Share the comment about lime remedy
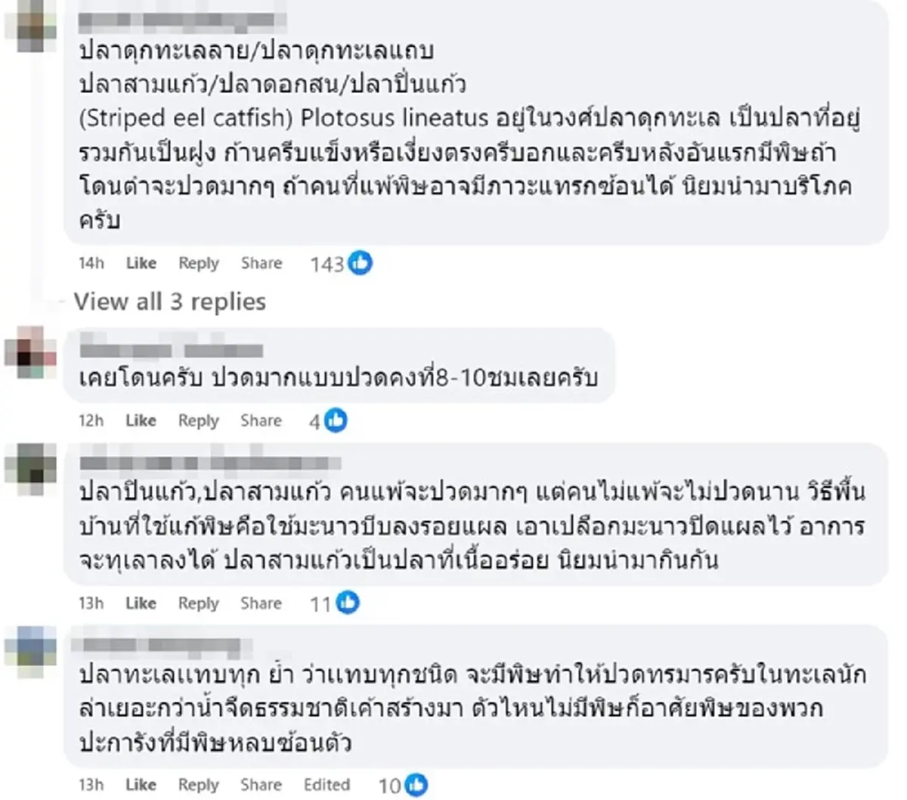 (261, 603)
